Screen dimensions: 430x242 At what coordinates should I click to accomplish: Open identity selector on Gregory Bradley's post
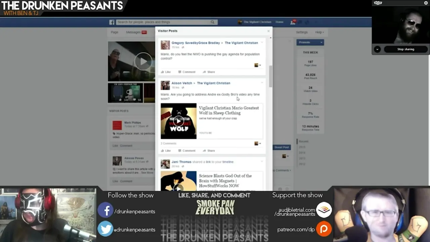click(x=257, y=65)
